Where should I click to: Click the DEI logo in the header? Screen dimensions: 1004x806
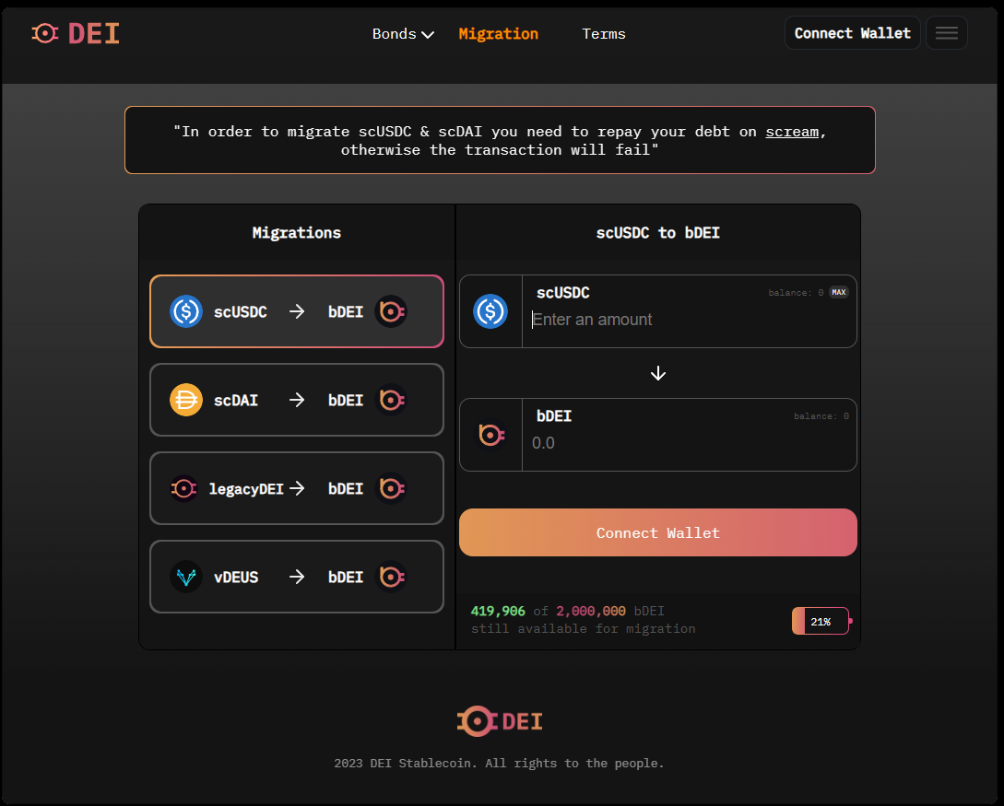(76, 33)
